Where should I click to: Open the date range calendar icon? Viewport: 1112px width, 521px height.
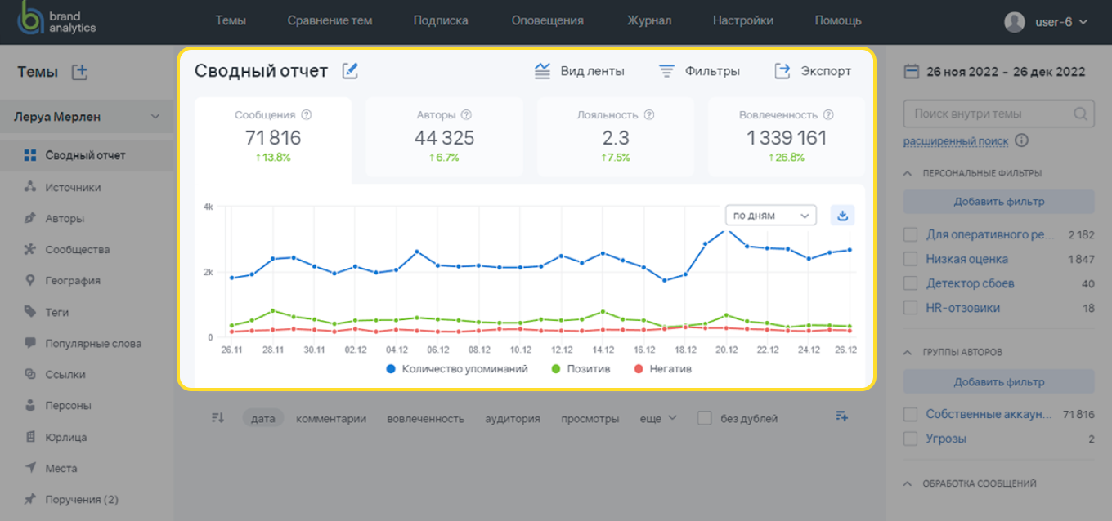coord(911,72)
